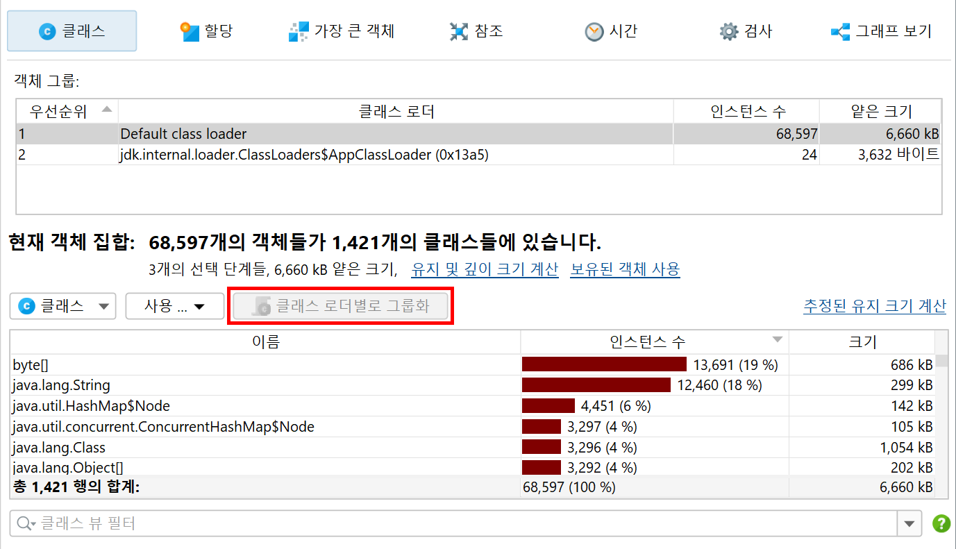
Task: Switch to the 가장 큰 객체 tab
Action: [x=342, y=31]
